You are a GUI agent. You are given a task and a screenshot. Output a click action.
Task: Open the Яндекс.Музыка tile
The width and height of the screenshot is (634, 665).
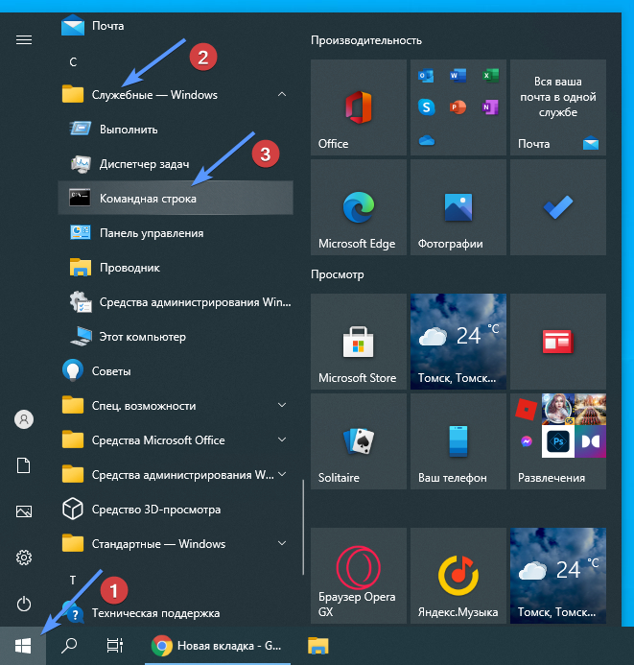tap(458, 576)
